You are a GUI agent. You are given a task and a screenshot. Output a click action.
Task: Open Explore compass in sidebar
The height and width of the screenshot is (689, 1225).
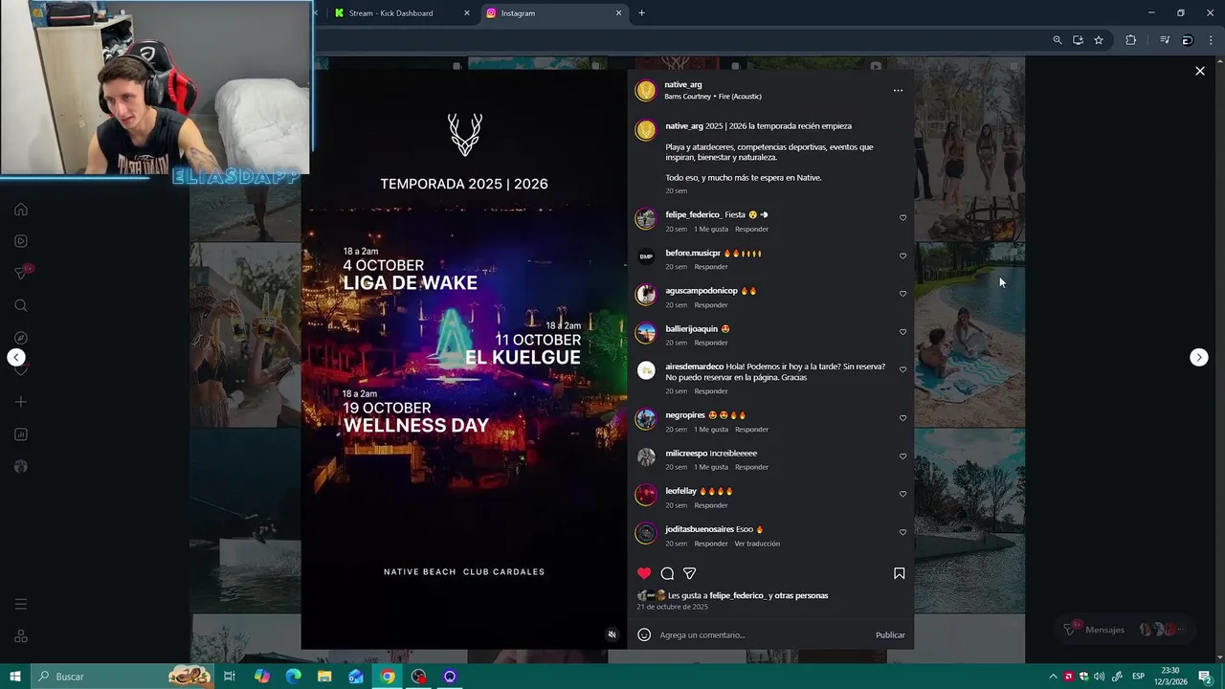tap(21, 338)
